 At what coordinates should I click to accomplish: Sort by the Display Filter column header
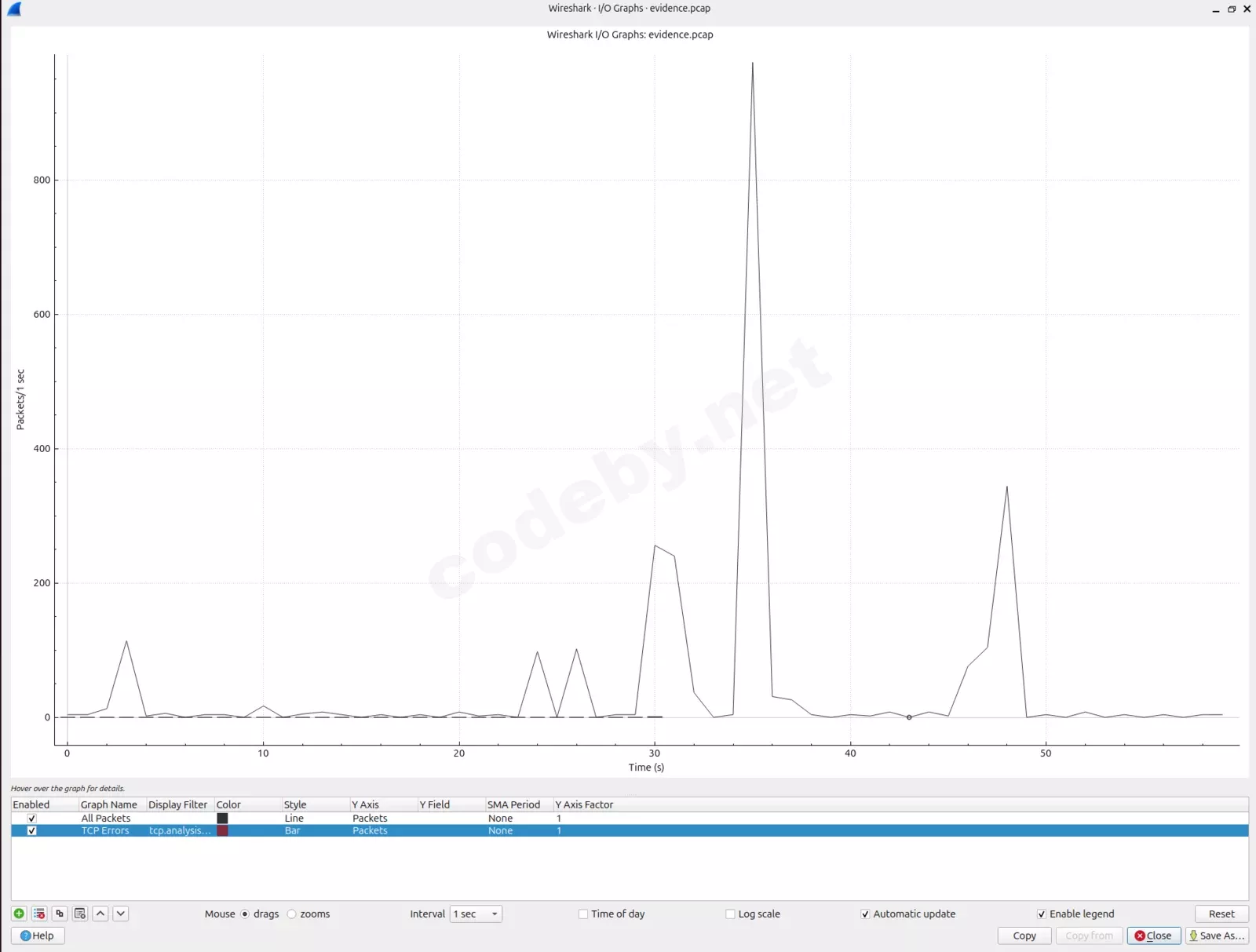(x=180, y=804)
